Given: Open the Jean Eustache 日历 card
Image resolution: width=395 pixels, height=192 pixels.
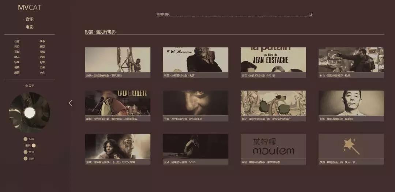Looking at the screenshot, I should (x=273, y=63).
